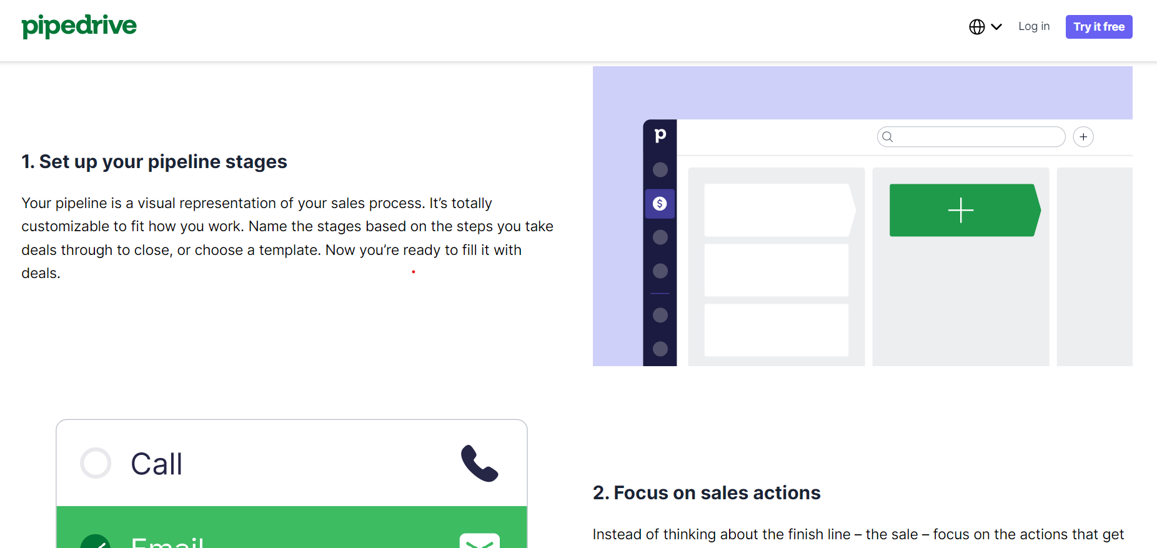
Task: Toggle the green Email checkmark
Action: [96, 542]
